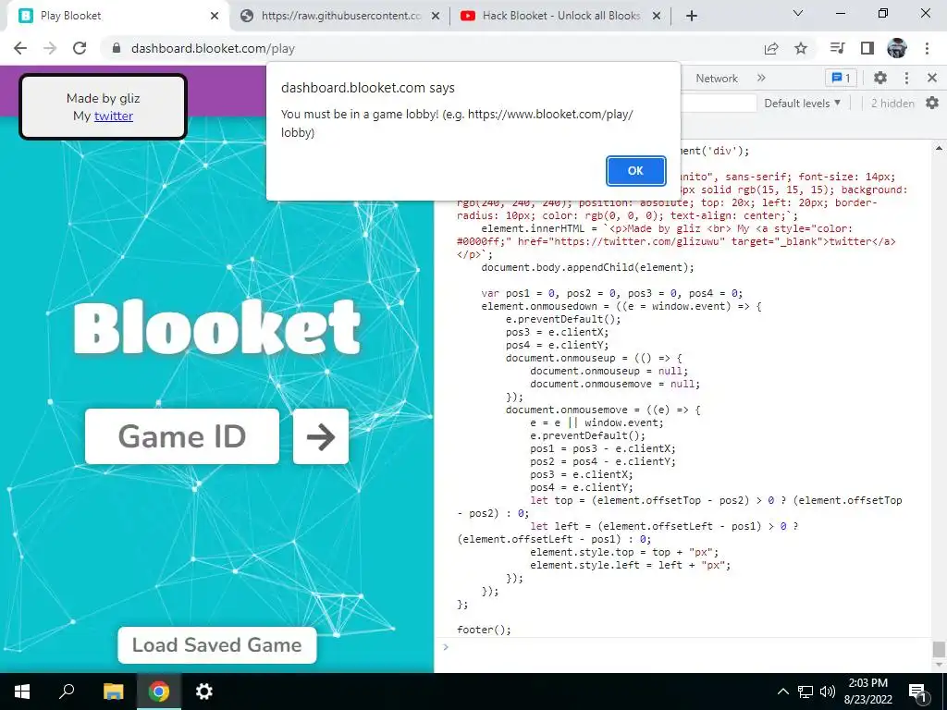Open tab search chevron

798,13
